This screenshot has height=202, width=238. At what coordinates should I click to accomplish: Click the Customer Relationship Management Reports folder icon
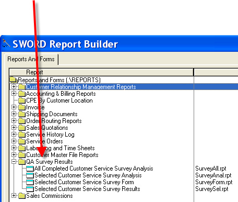click(x=22, y=87)
